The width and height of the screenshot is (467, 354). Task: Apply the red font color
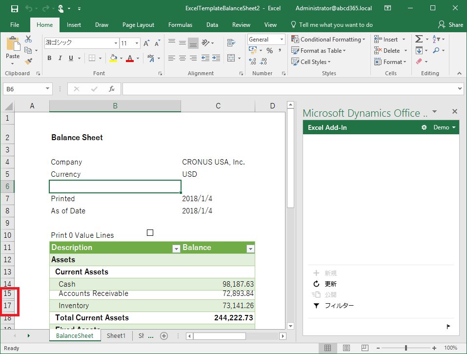(x=129, y=58)
